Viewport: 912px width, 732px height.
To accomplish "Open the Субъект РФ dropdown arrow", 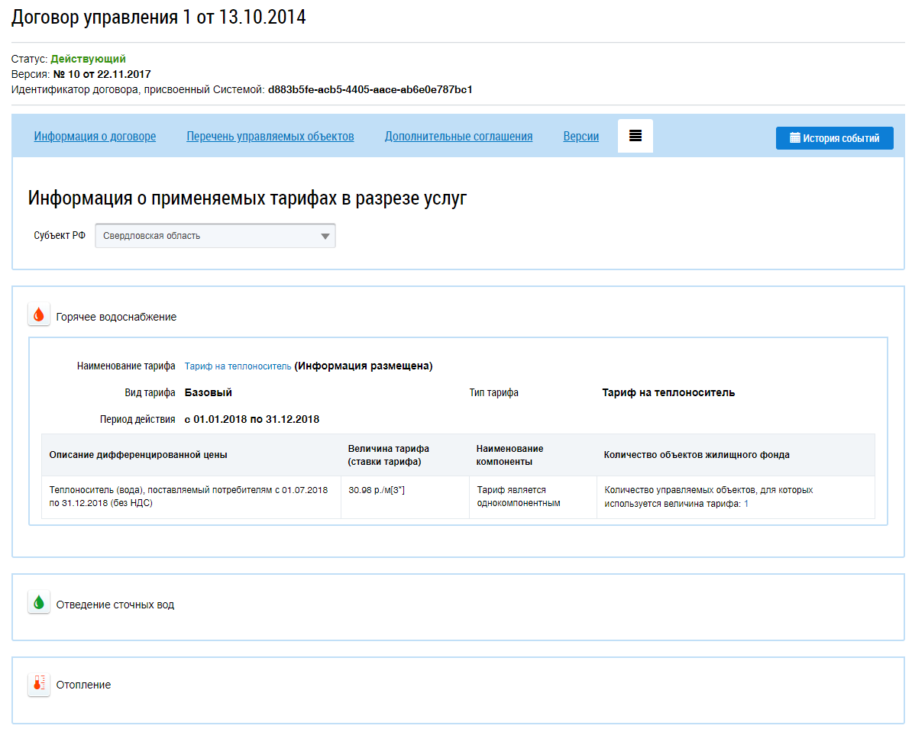I will click(x=325, y=236).
